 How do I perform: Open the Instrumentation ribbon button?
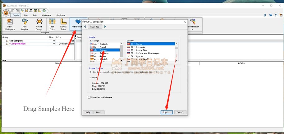pyautogui.click(x=192, y=24)
